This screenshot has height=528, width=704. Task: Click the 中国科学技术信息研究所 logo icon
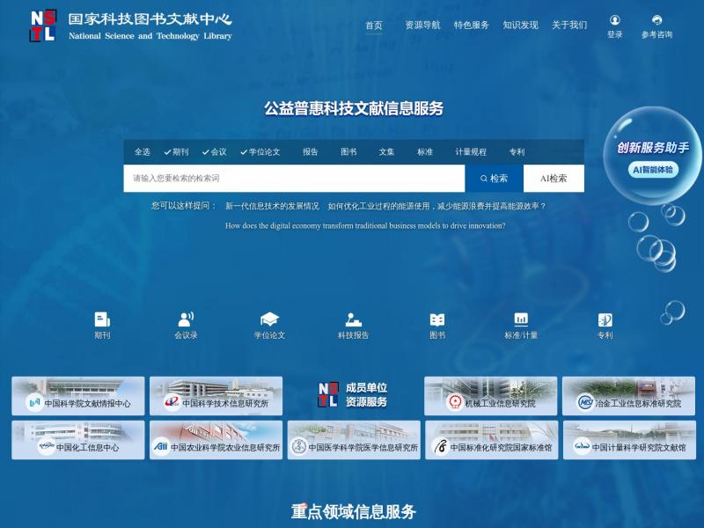pos(172,403)
